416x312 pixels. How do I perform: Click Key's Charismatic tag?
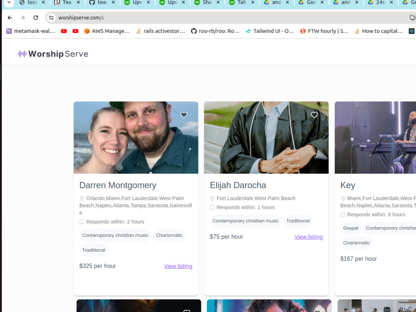[357, 243]
